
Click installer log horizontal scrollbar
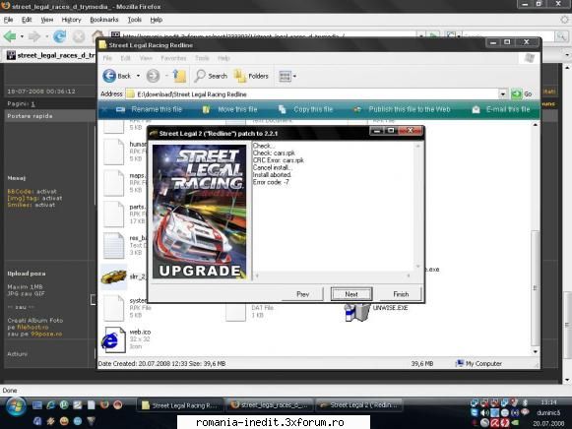click(333, 276)
